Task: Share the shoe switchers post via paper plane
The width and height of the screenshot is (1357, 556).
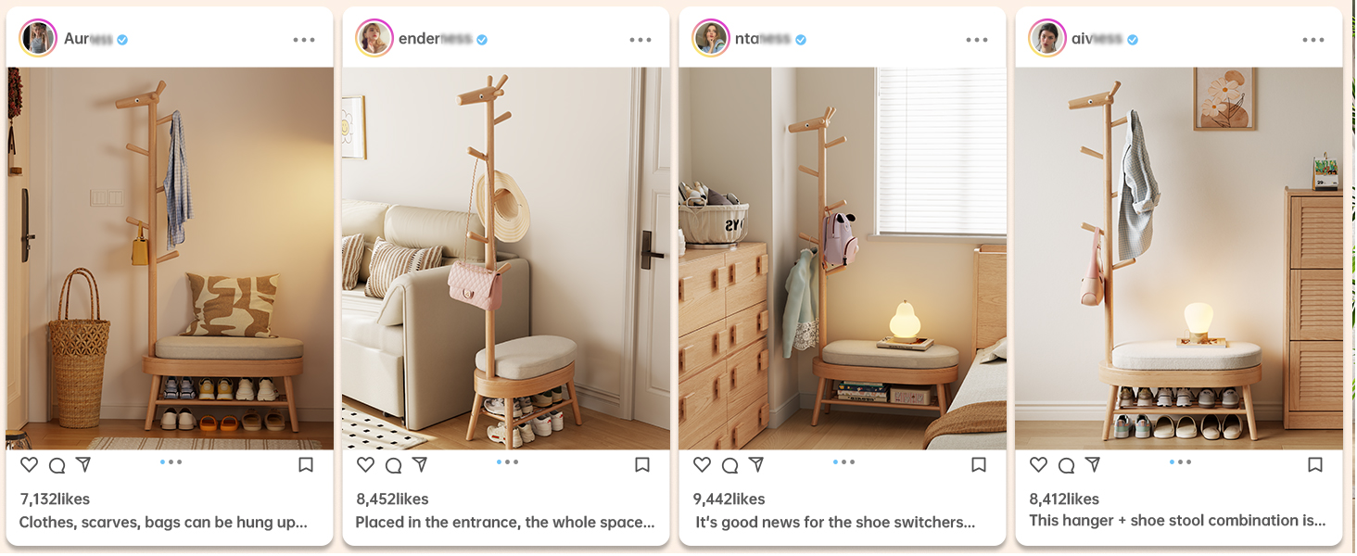Action: [x=756, y=464]
